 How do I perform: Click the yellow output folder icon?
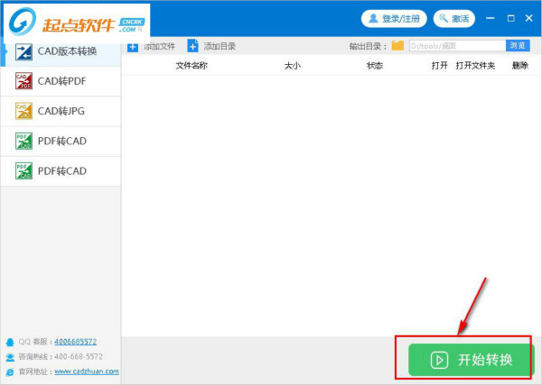397,46
